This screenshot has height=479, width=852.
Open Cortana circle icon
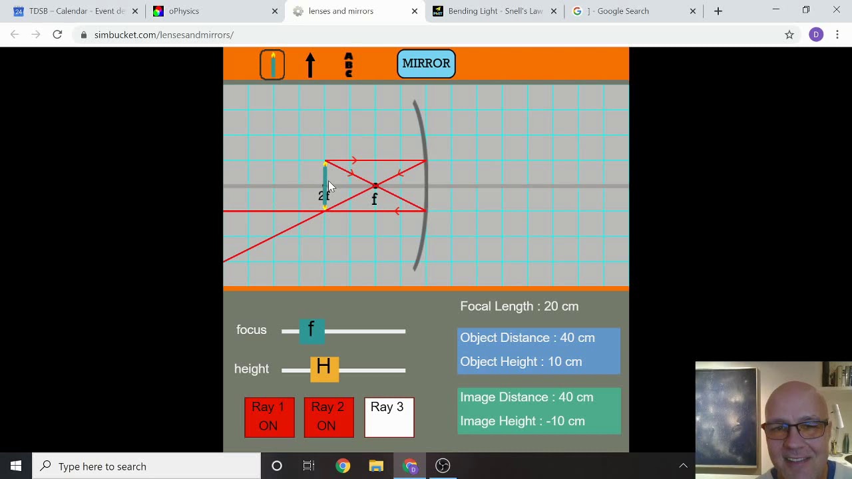[277, 466]
